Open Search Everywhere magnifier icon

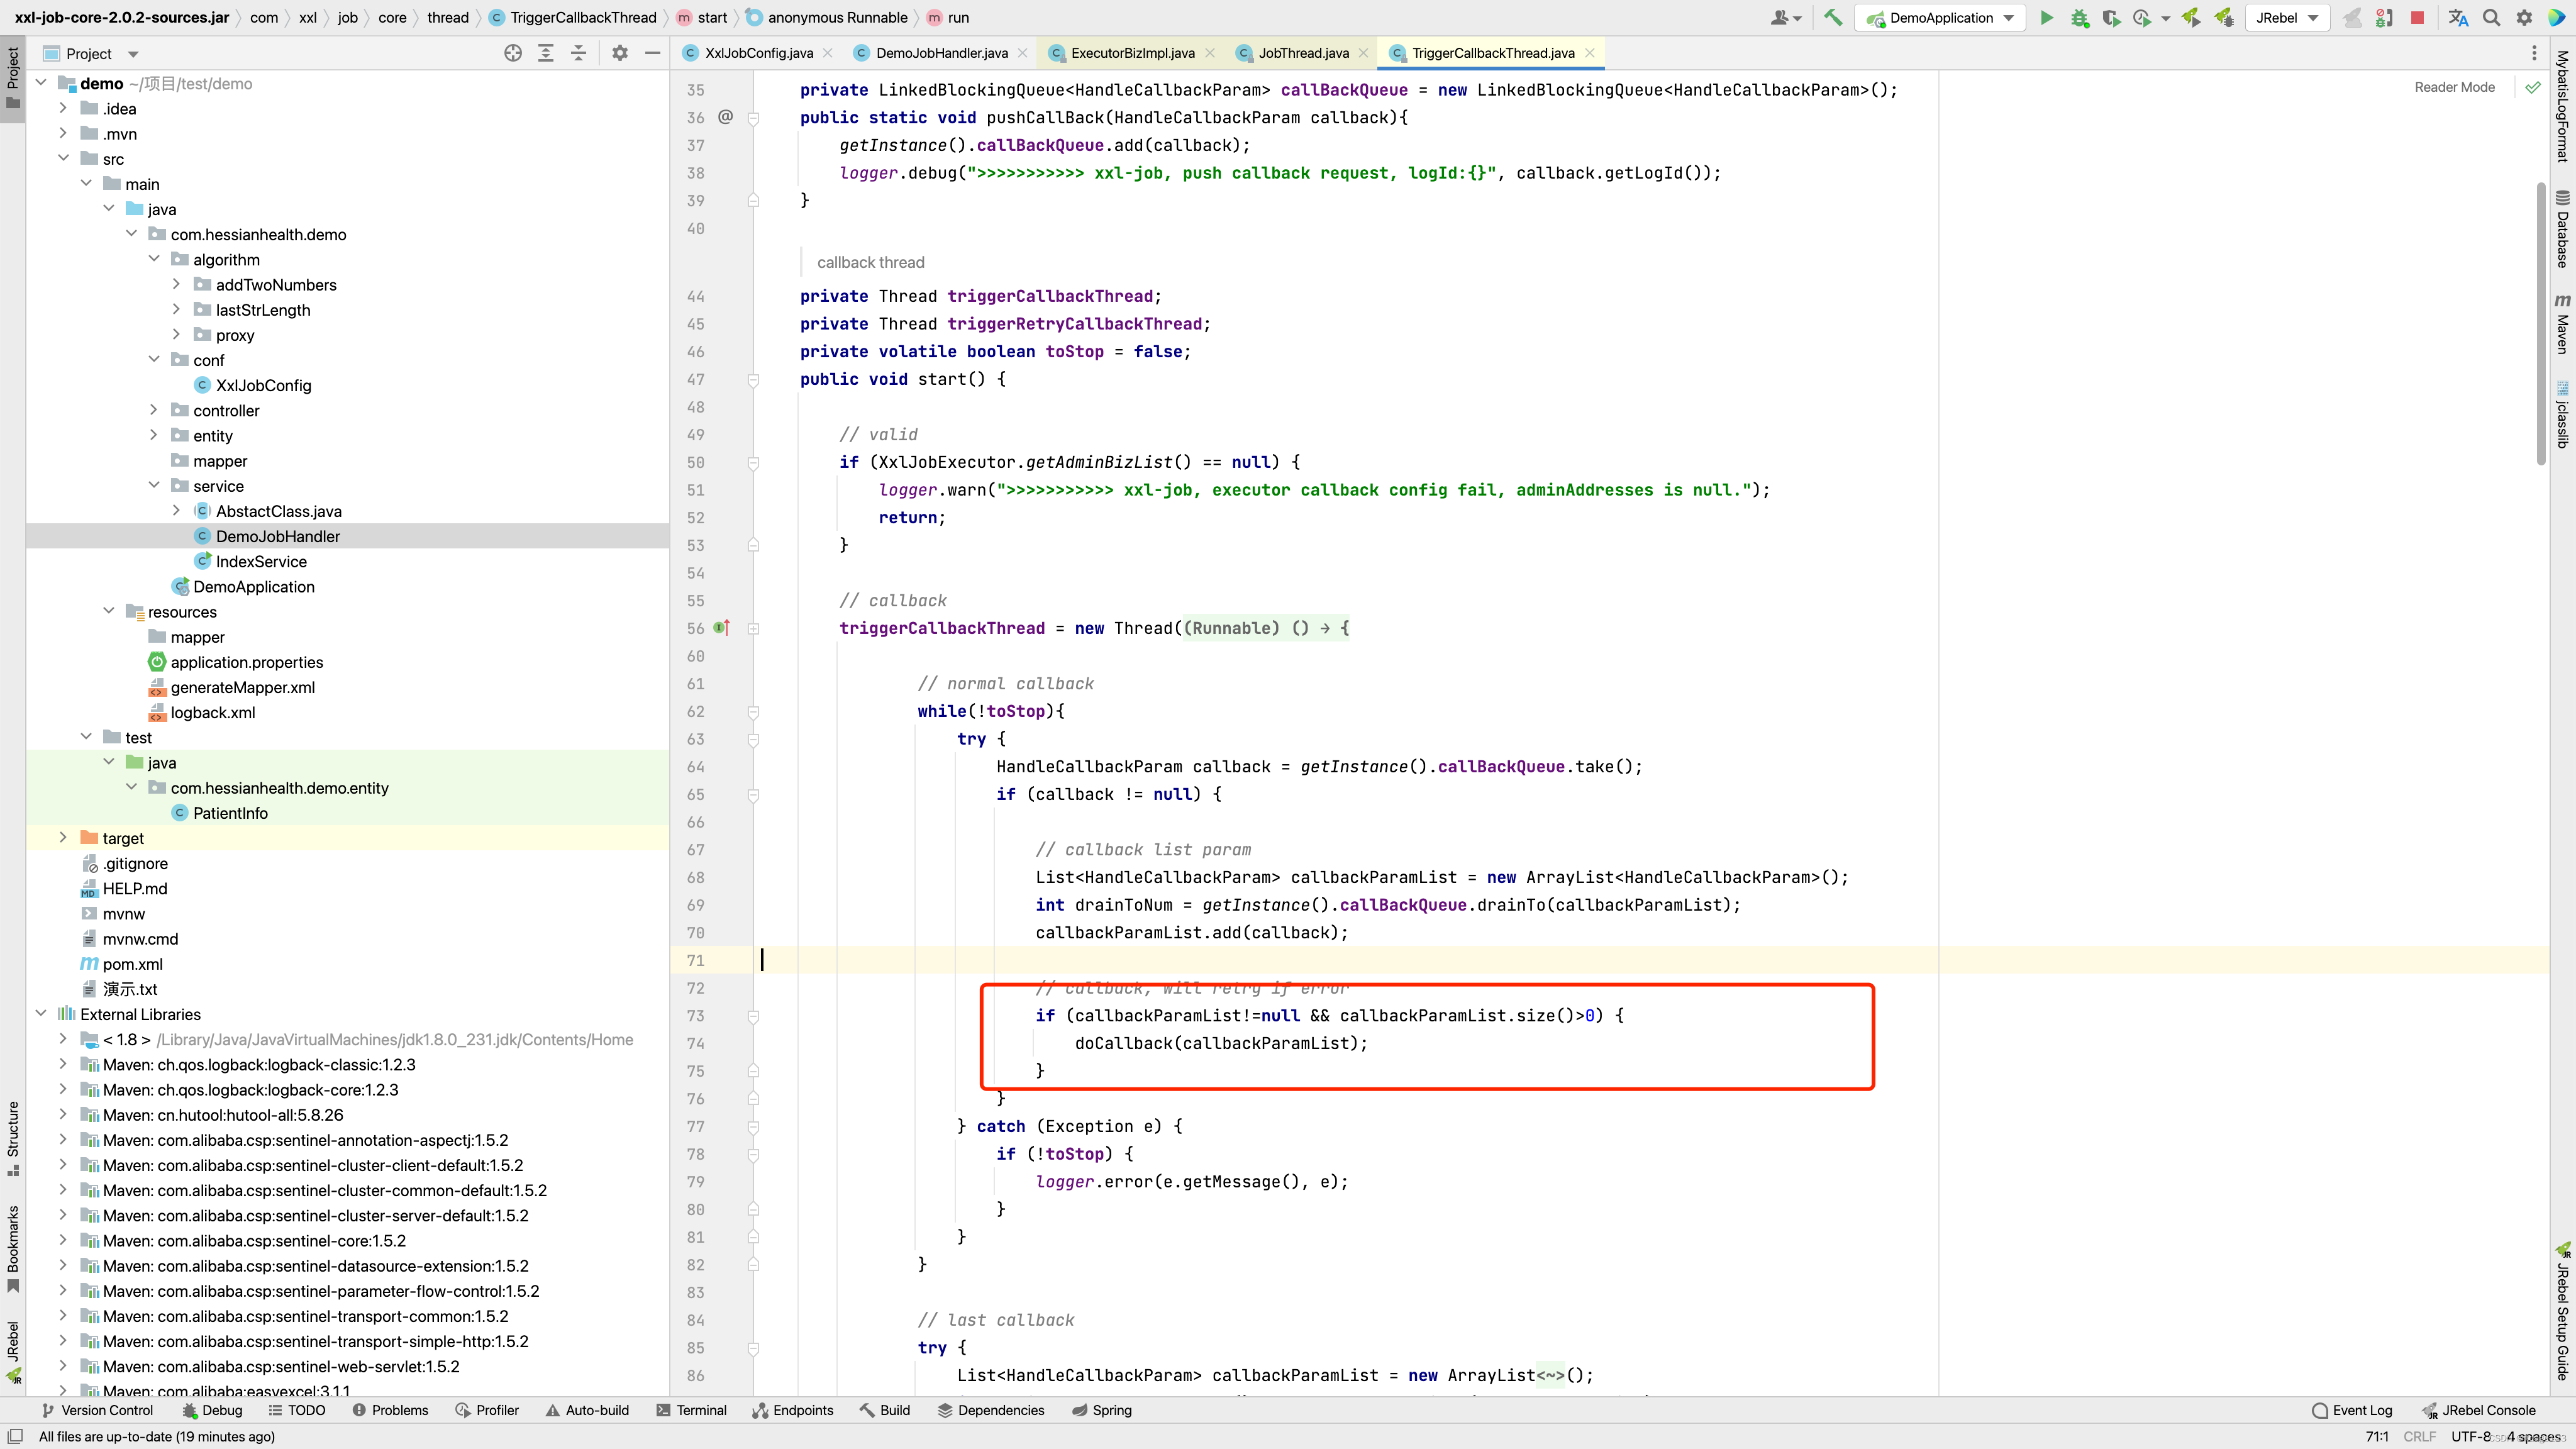2491,17
